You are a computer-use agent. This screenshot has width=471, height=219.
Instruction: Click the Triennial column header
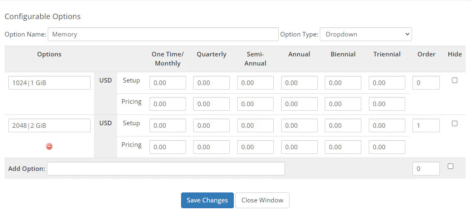click(387, 54)
